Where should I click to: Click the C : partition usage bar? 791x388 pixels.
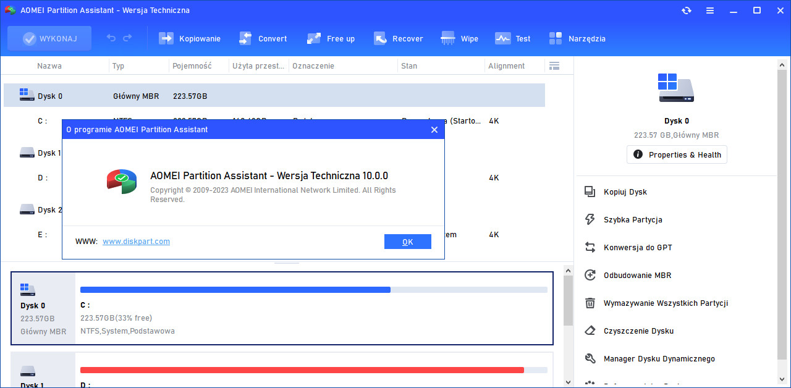tap(314, 290)
